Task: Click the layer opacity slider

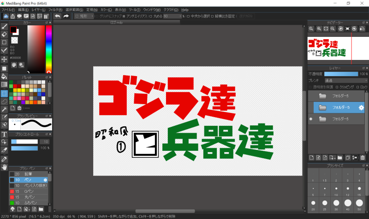Action: pyautogui.click(x=341, y=74)
